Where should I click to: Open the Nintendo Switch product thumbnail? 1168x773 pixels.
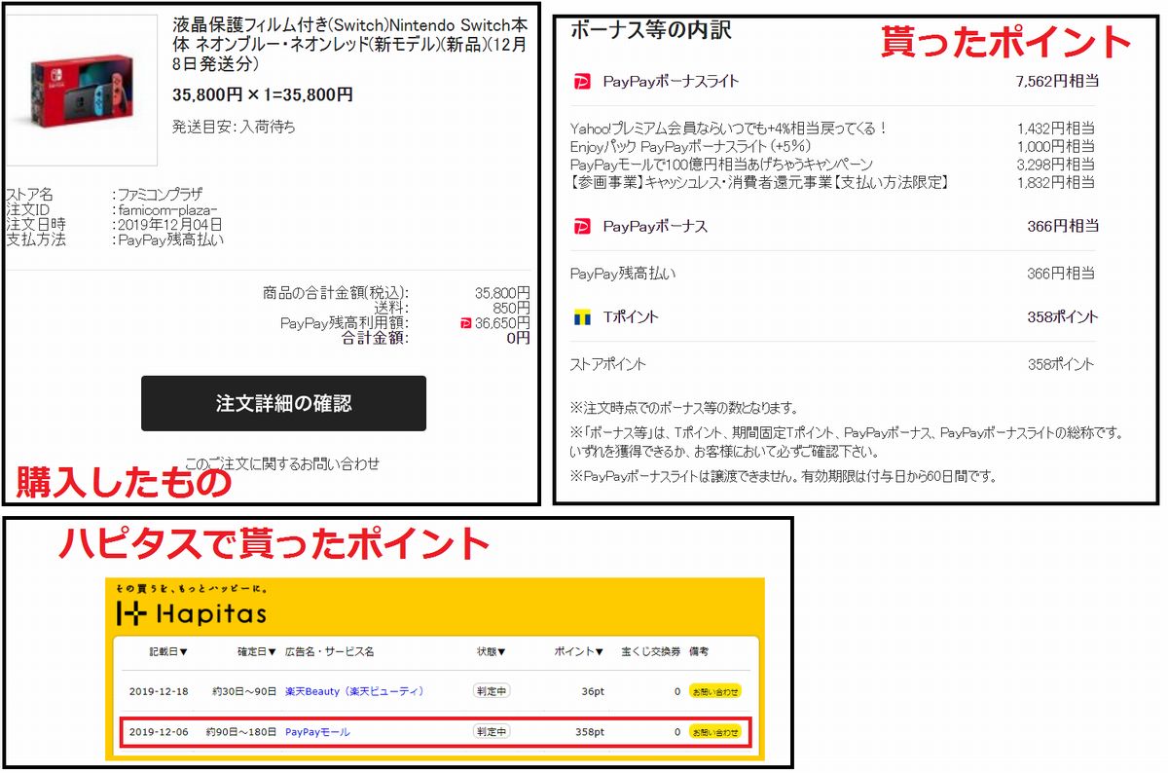pos(81,92)
